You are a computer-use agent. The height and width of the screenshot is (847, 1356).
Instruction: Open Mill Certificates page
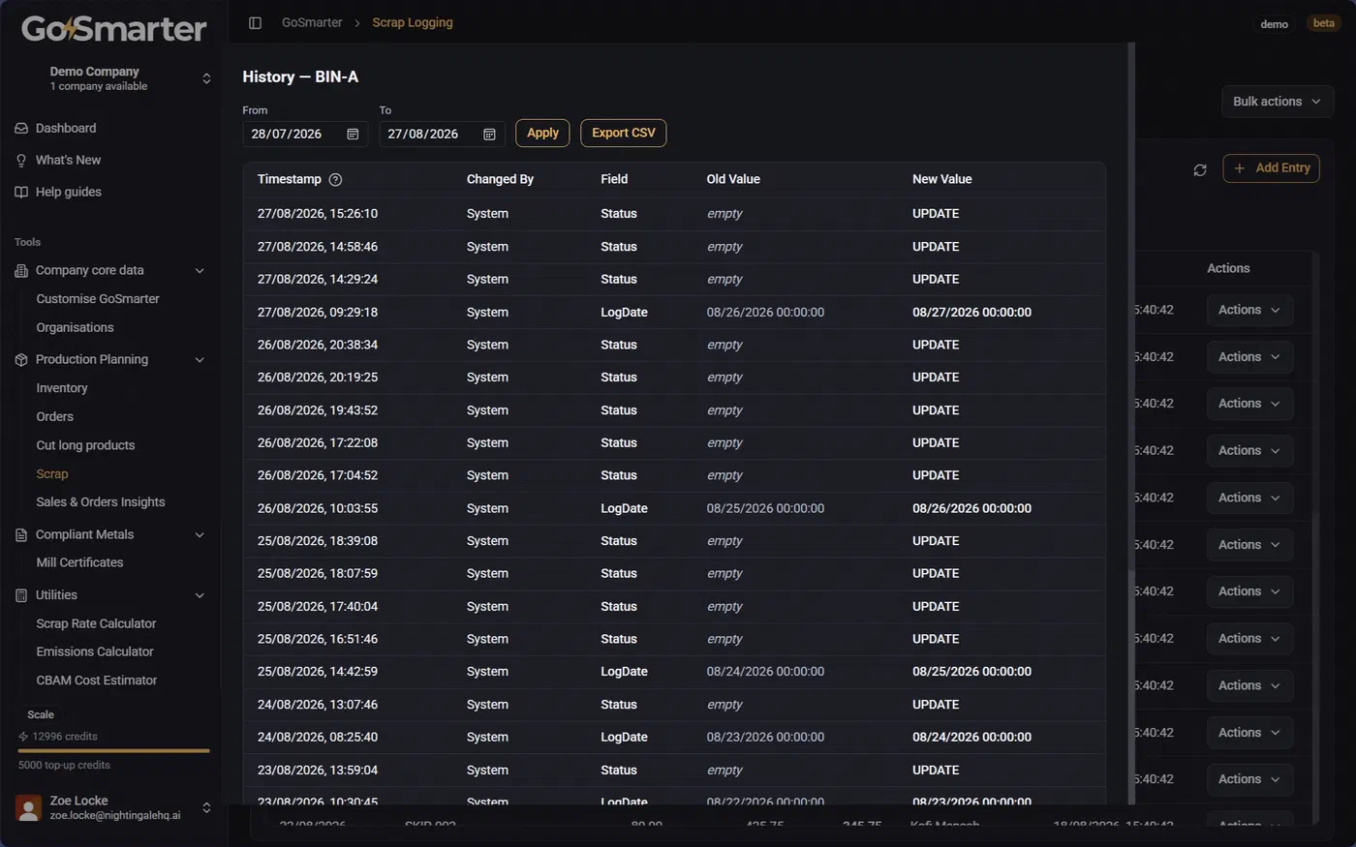(x=79, y=562)
